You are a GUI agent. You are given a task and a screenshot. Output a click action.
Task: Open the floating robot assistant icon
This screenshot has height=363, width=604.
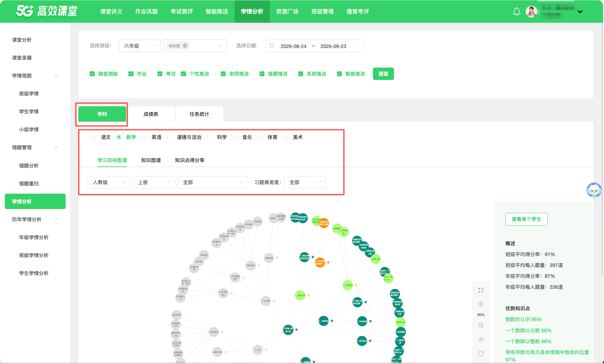point(594,190)
